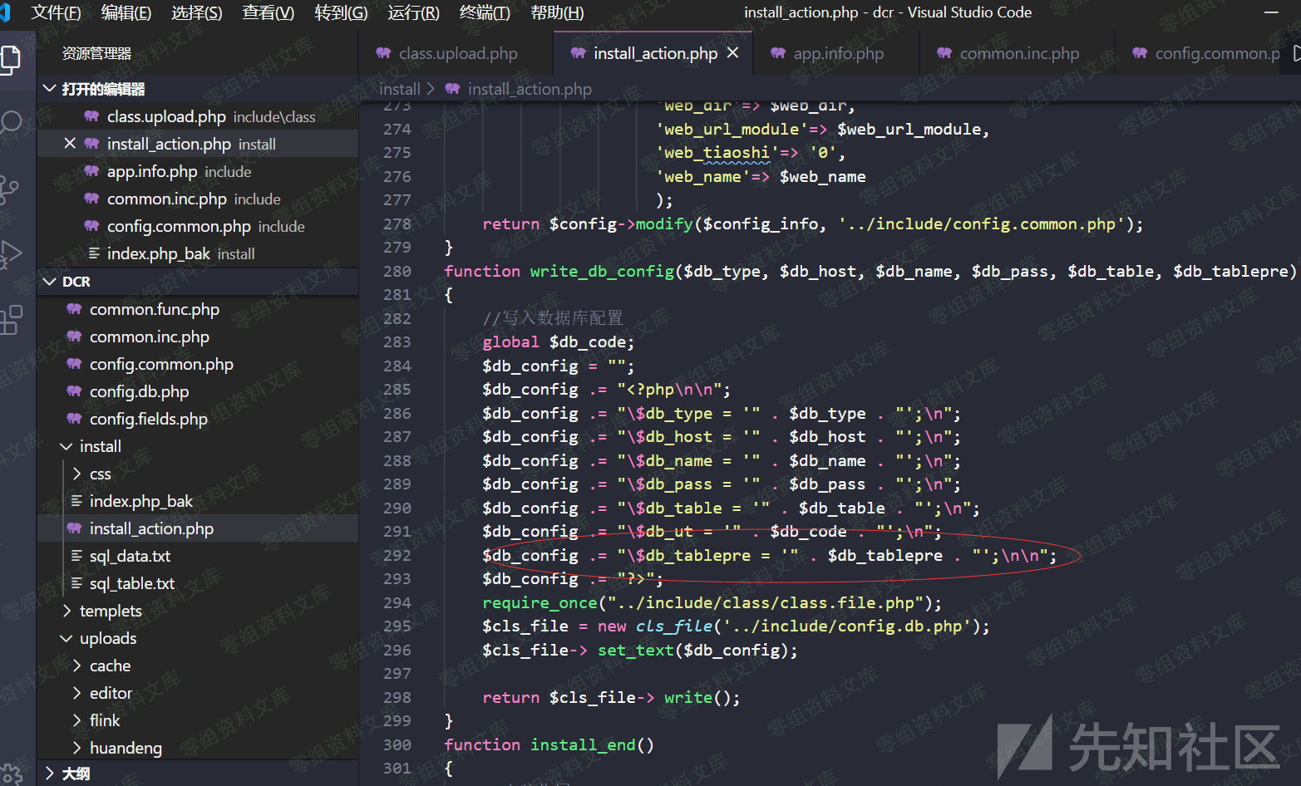Open the Explorer icon in activity bar
Image resolution: width=1301 pixels, height=786 pixels.
click(x=10, y=59)
